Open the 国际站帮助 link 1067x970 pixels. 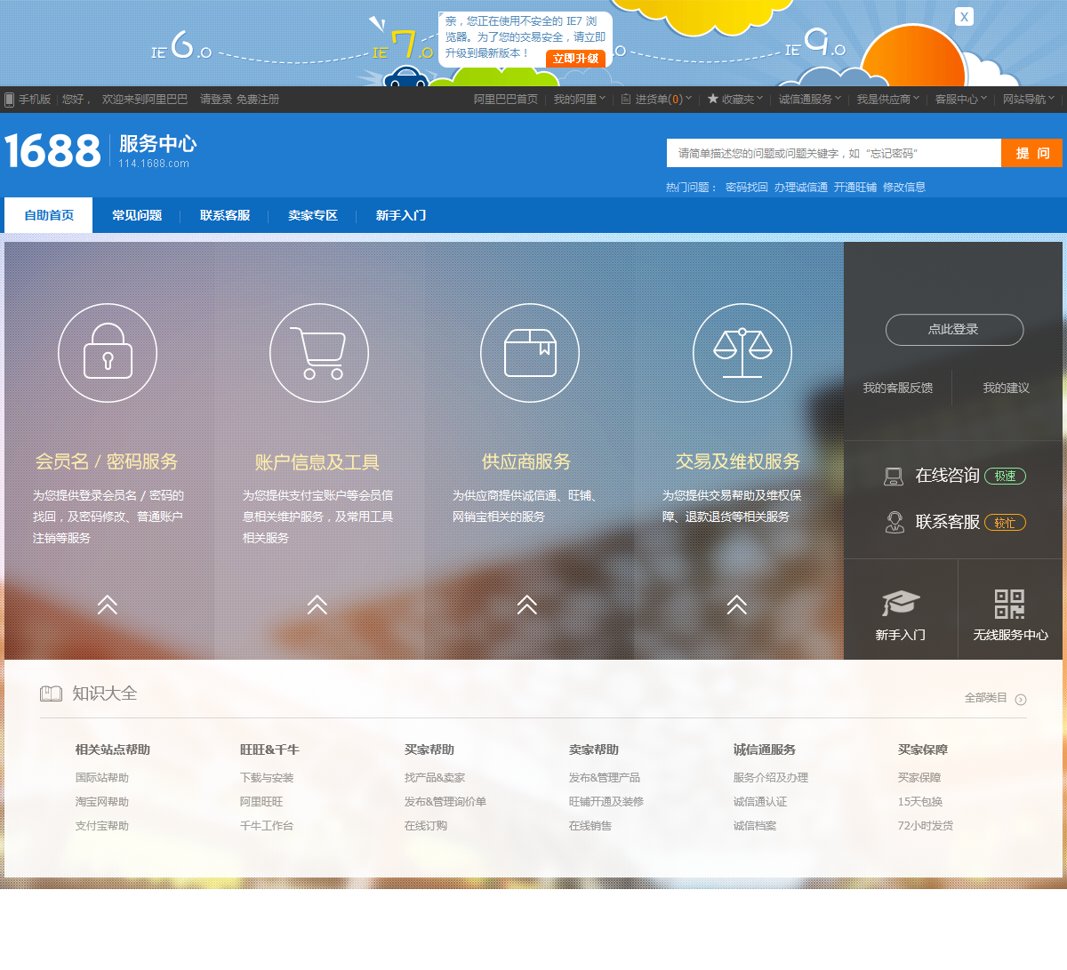click(x=102, y=778)
